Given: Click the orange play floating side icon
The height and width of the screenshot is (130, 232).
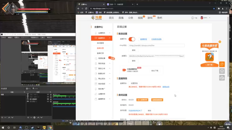Looking at the screenshot, I should point(222,64).
